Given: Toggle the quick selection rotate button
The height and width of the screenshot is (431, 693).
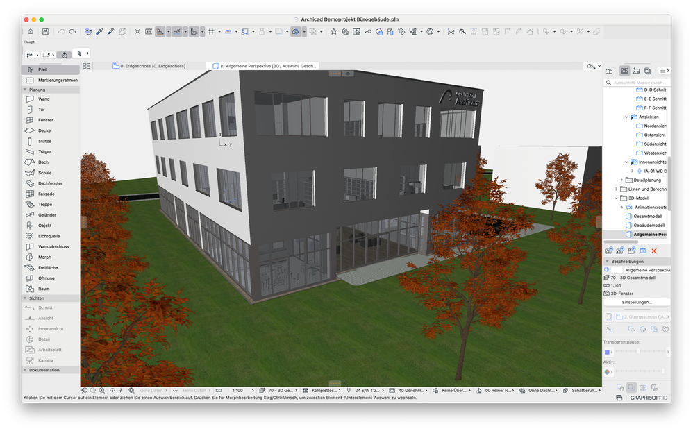Looking at the screenshot, I should (65, 55).
